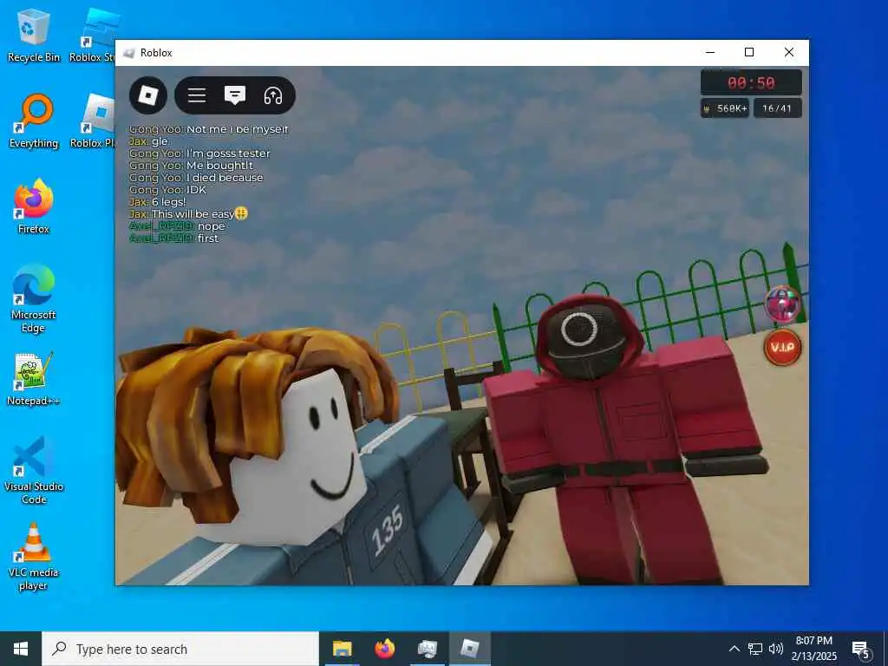Open the notification center icon
This screenshot has width=888, height=666.
click(x=861, y=650)
